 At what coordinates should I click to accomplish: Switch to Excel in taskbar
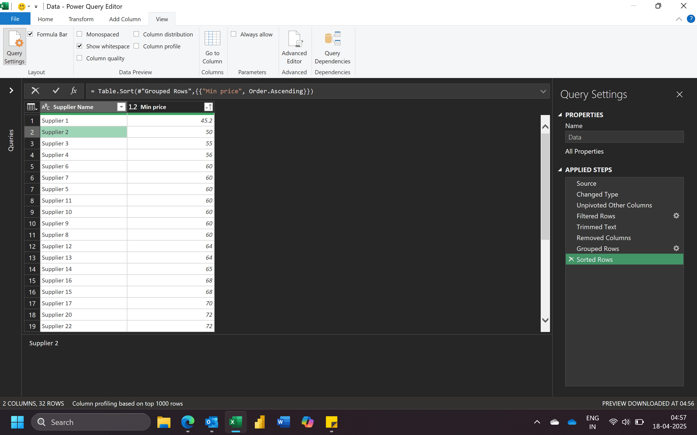click(236, 422)
